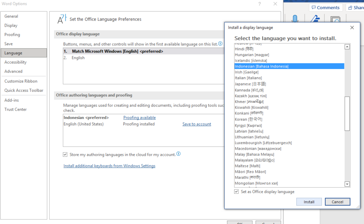
Task: Select Khmer in the language list
Action: [289, 102]
